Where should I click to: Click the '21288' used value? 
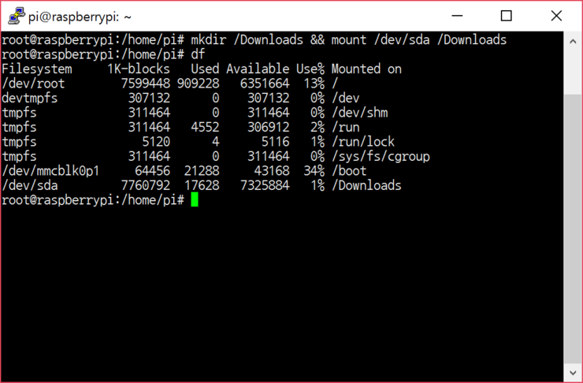(202, 171)
